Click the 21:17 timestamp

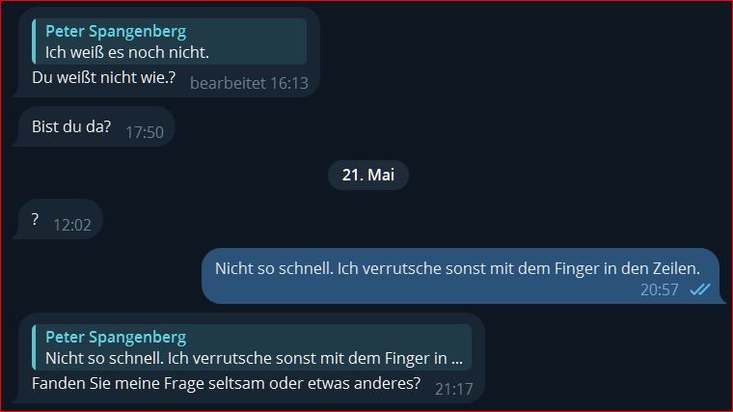click(x=454, y=389)
